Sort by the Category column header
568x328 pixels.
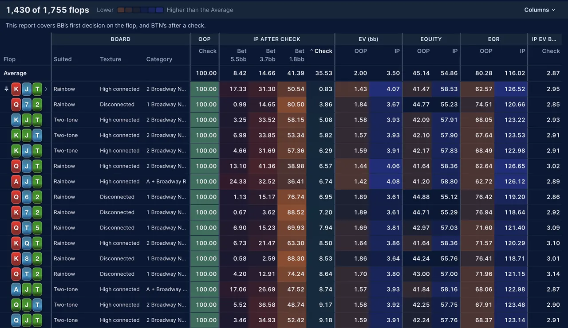159,59
